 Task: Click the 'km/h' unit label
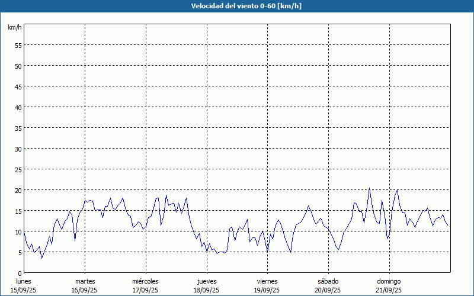pyautogui.click(x=15, y=28)
